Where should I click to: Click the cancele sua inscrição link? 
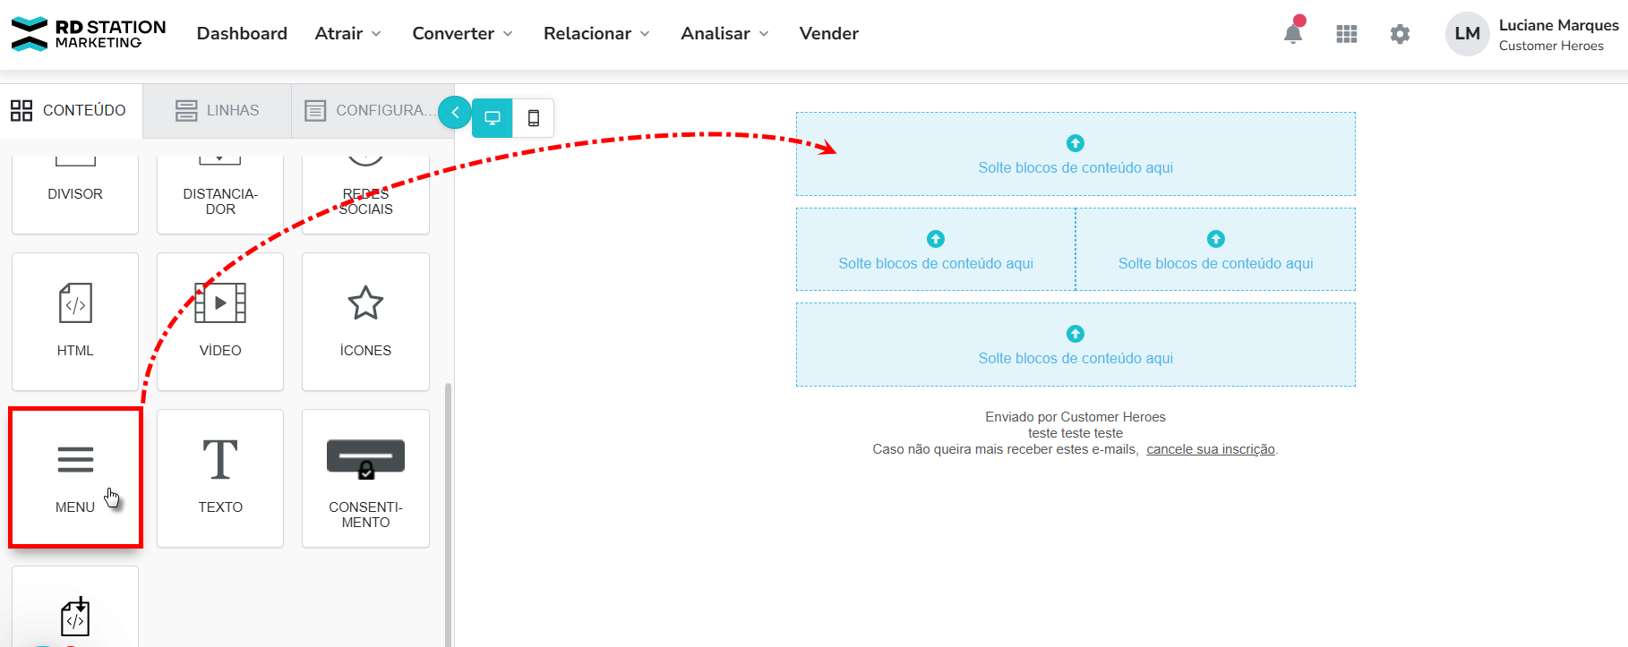[1211, 449]
